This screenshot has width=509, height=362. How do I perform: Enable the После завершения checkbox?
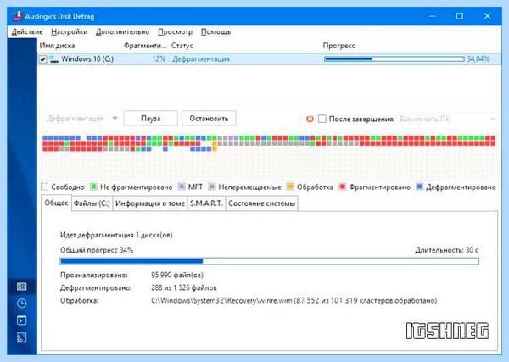click(x=322, y=119)
